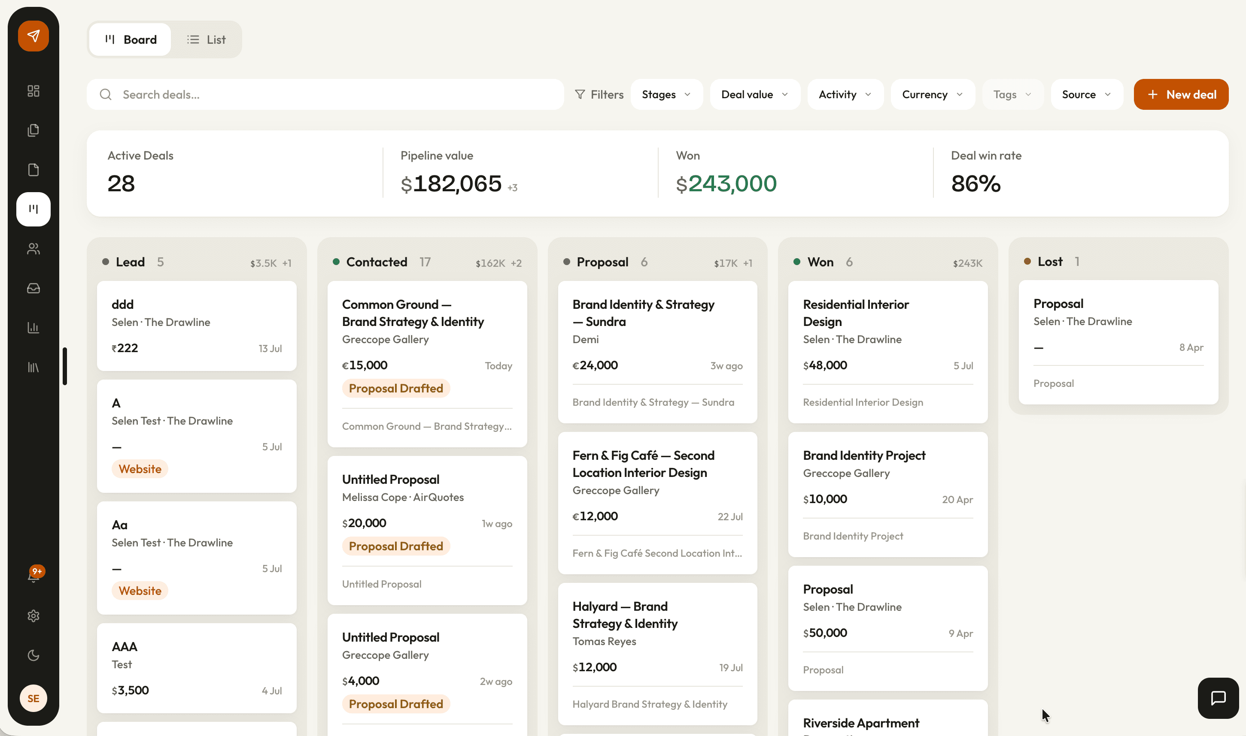Click Proposal Drafted tag on $20,000 deal
1246x736 pixels.
point(395,546)
